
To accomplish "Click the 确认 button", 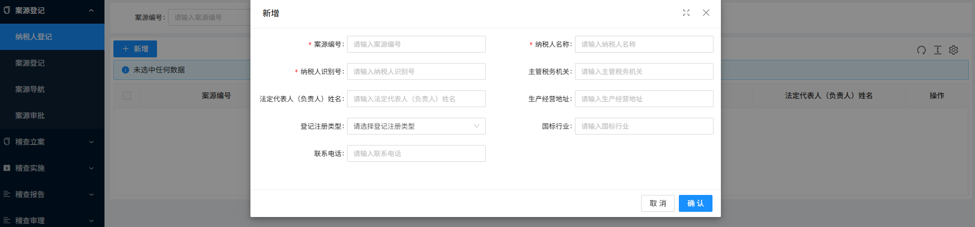I will tap(695, 203).
